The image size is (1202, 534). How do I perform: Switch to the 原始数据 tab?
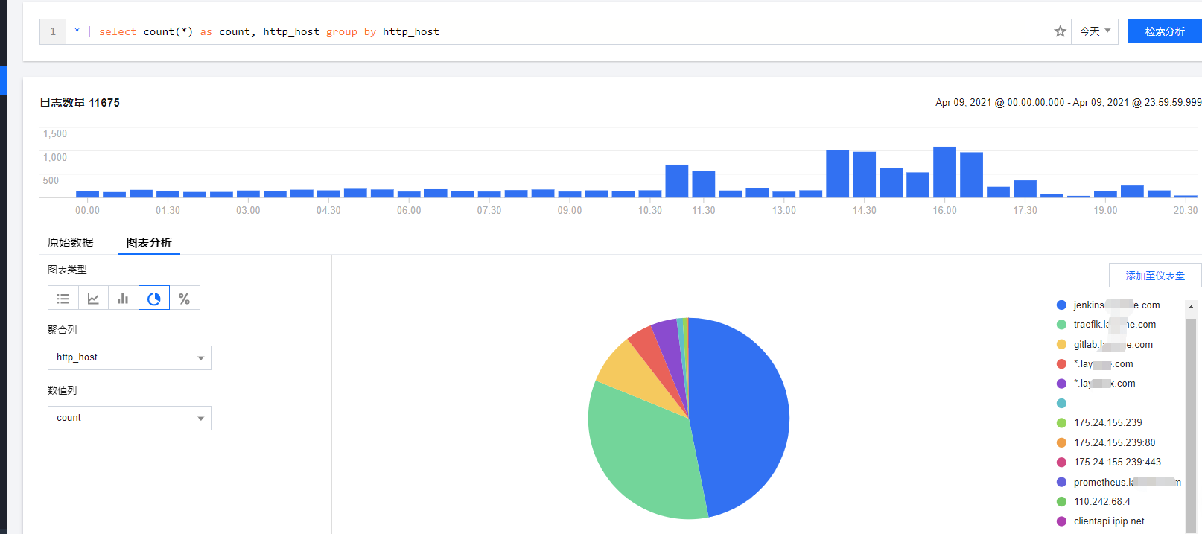71,242
